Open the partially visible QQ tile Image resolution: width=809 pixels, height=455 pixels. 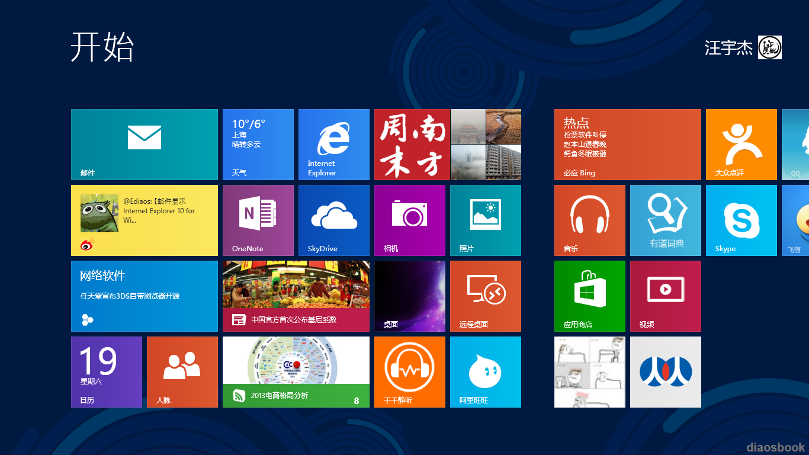[x=795, y=145]
